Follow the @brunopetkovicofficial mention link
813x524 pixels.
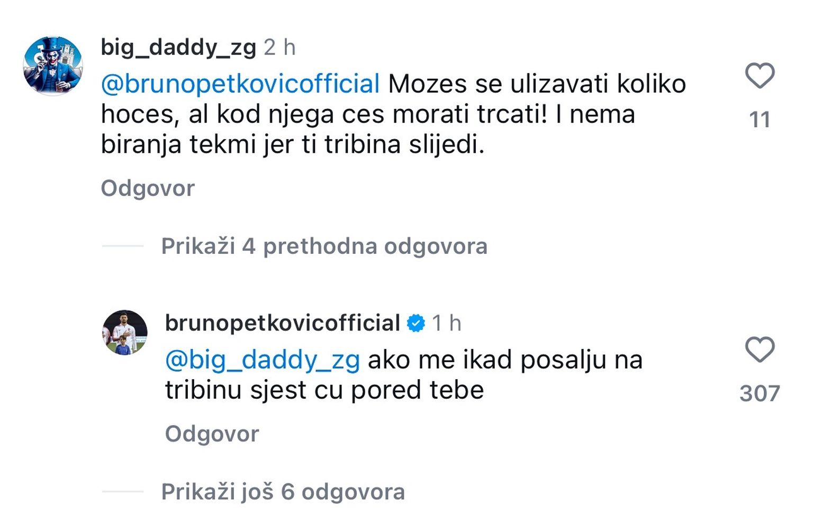coord(240,84)
